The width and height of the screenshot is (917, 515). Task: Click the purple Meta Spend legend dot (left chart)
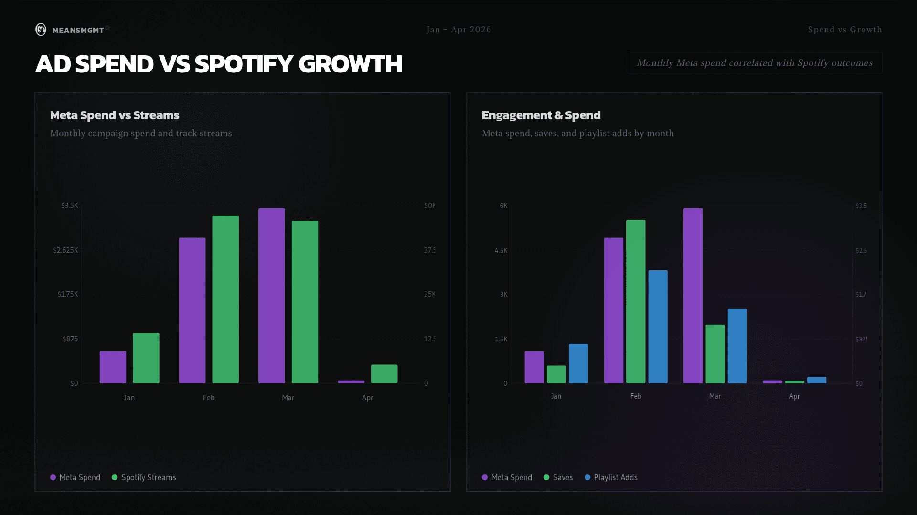tap(53, 477)
